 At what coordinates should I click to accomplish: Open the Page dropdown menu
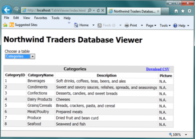[x=151, y=26]
